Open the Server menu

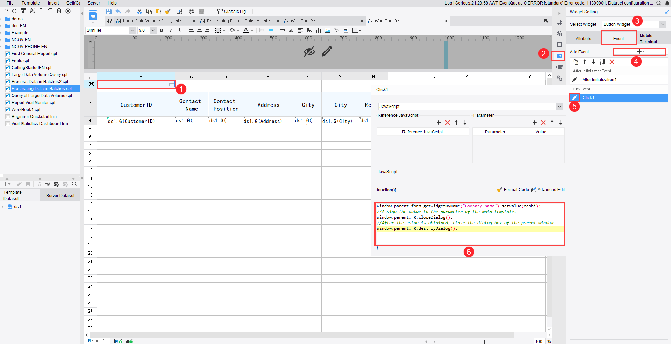[94, 3]
